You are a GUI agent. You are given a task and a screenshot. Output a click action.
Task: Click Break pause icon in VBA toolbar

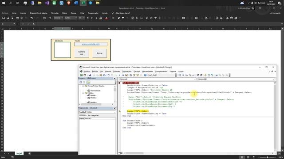click(119, 75)
